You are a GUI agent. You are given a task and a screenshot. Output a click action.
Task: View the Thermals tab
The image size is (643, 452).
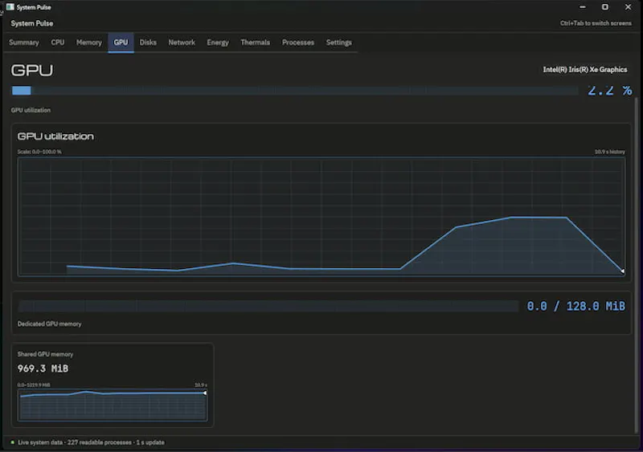coord(255,43)
